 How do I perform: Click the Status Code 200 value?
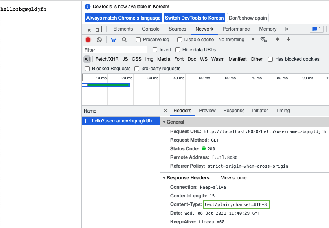(211, 149)
